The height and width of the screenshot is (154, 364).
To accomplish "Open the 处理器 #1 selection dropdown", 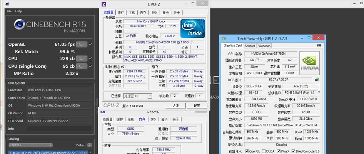I will coord(138,96).
